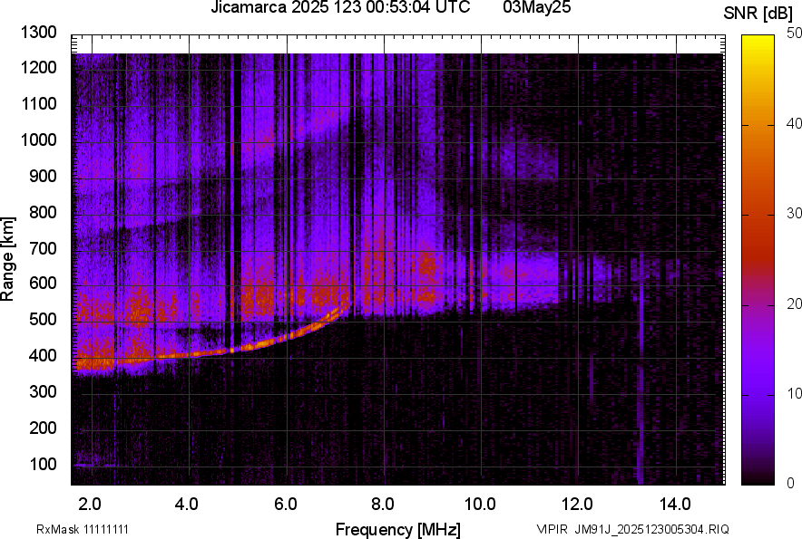
Task: Click the range tick label '400'
Action: (x=43, y=355)
